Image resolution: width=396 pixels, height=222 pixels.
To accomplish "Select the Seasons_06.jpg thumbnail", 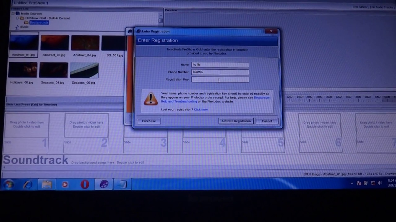I will (x=84, y=72).
